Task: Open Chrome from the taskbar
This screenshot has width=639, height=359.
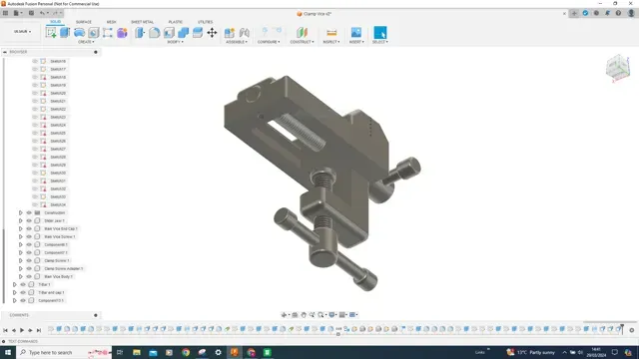Action: [186, 352]
